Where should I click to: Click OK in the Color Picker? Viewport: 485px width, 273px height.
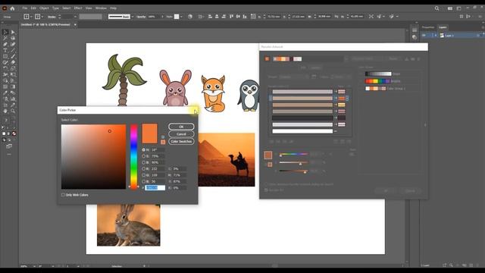pos(181,127)
